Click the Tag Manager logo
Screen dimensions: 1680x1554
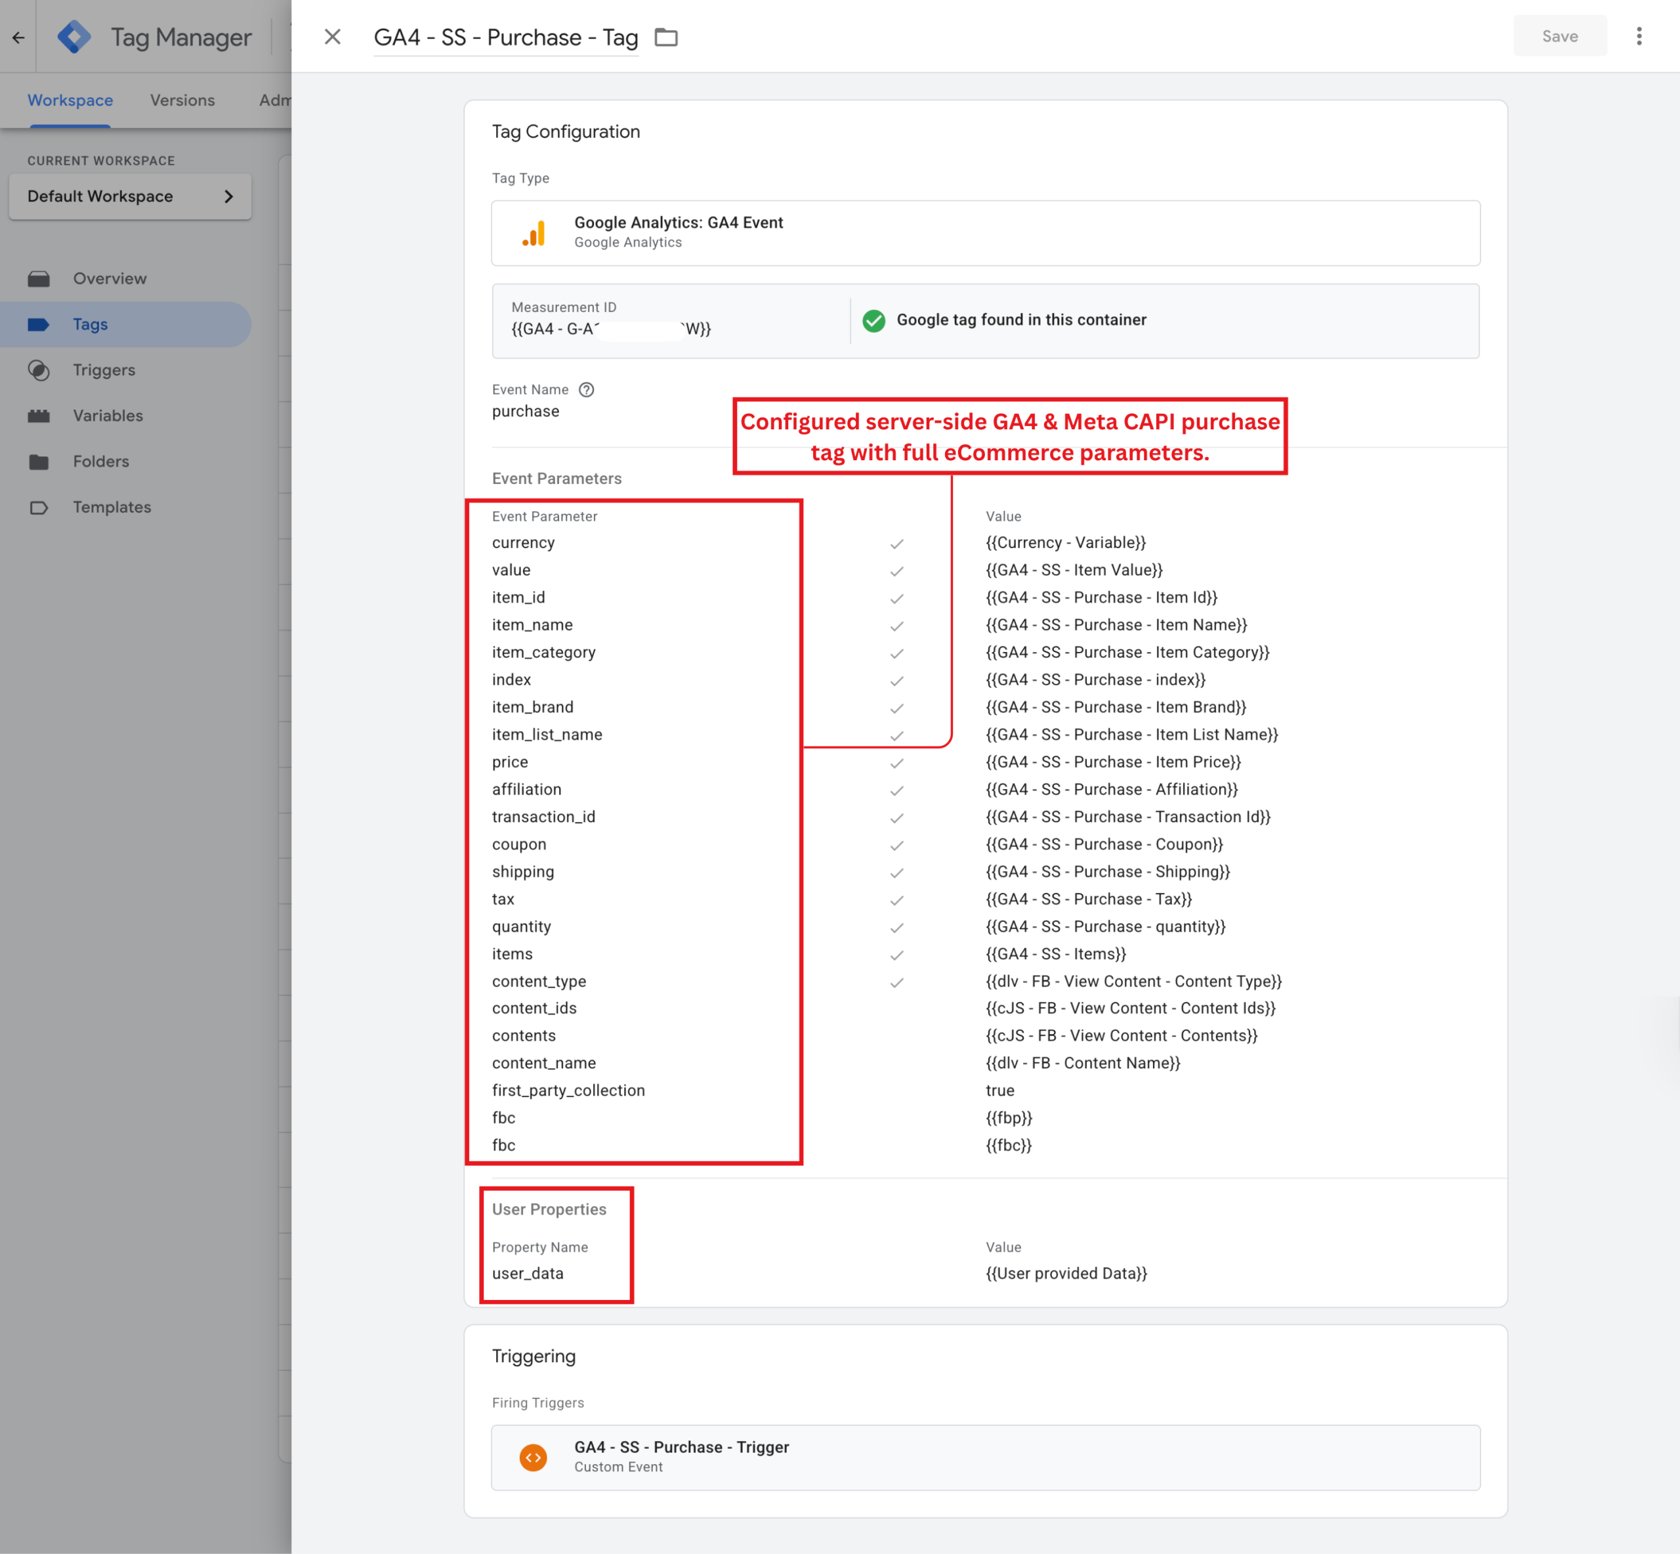74,37
